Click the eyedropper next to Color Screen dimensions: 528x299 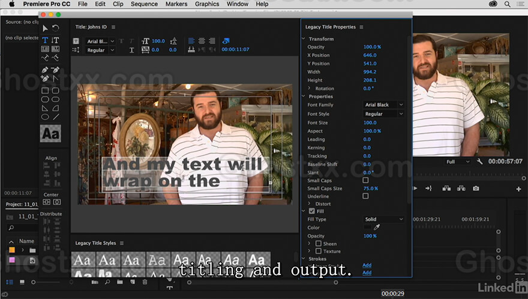pyautogui.click(x=377, y=227)
